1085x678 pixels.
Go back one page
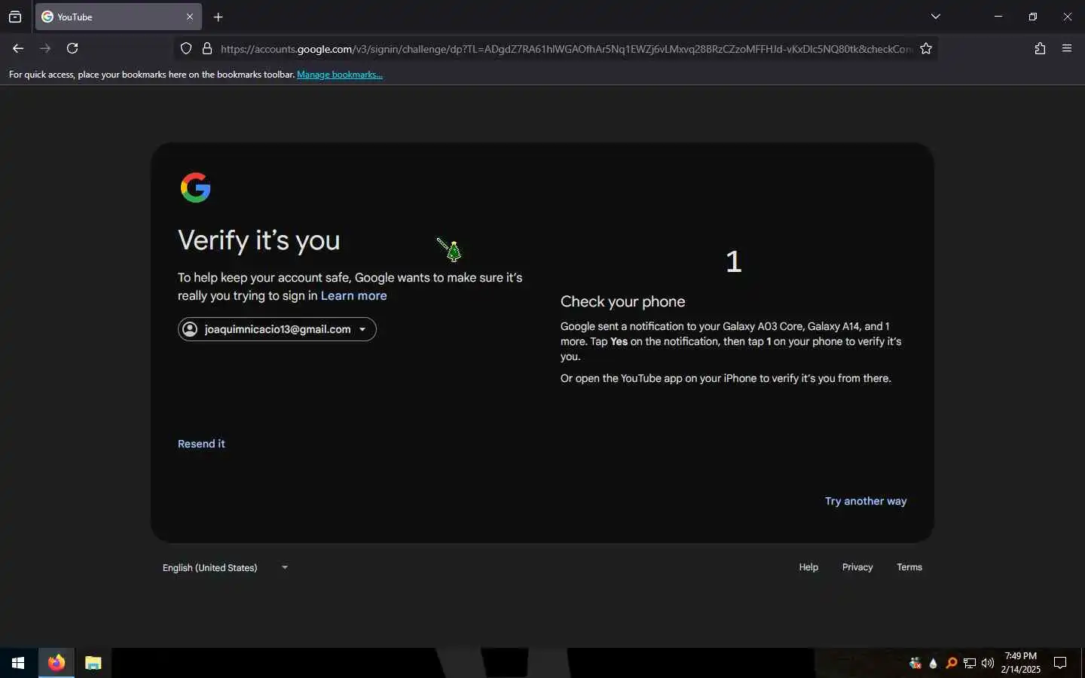click(x=18, y=48)
